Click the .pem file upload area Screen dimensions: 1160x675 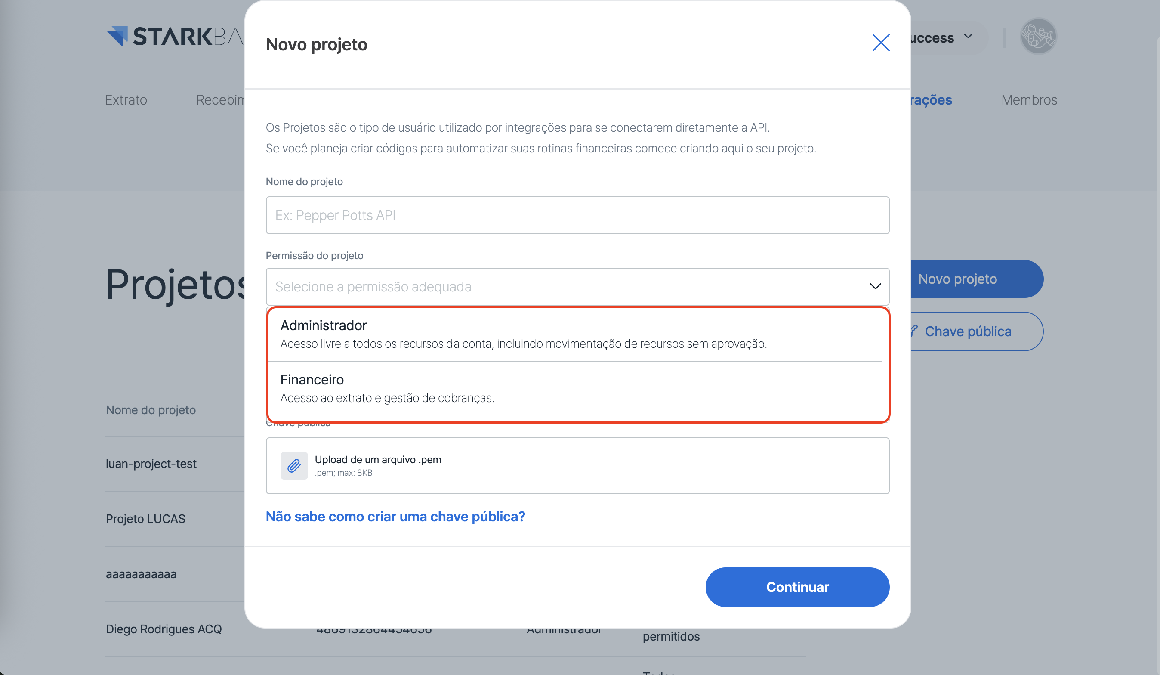tap(577, 465)
